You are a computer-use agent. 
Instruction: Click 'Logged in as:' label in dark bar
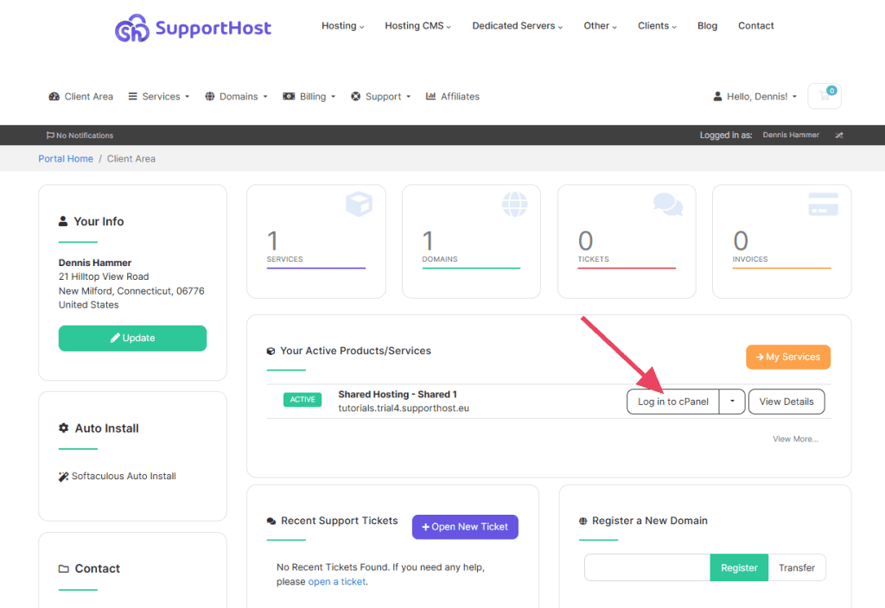pyautogui.click(x=726, y=136)
